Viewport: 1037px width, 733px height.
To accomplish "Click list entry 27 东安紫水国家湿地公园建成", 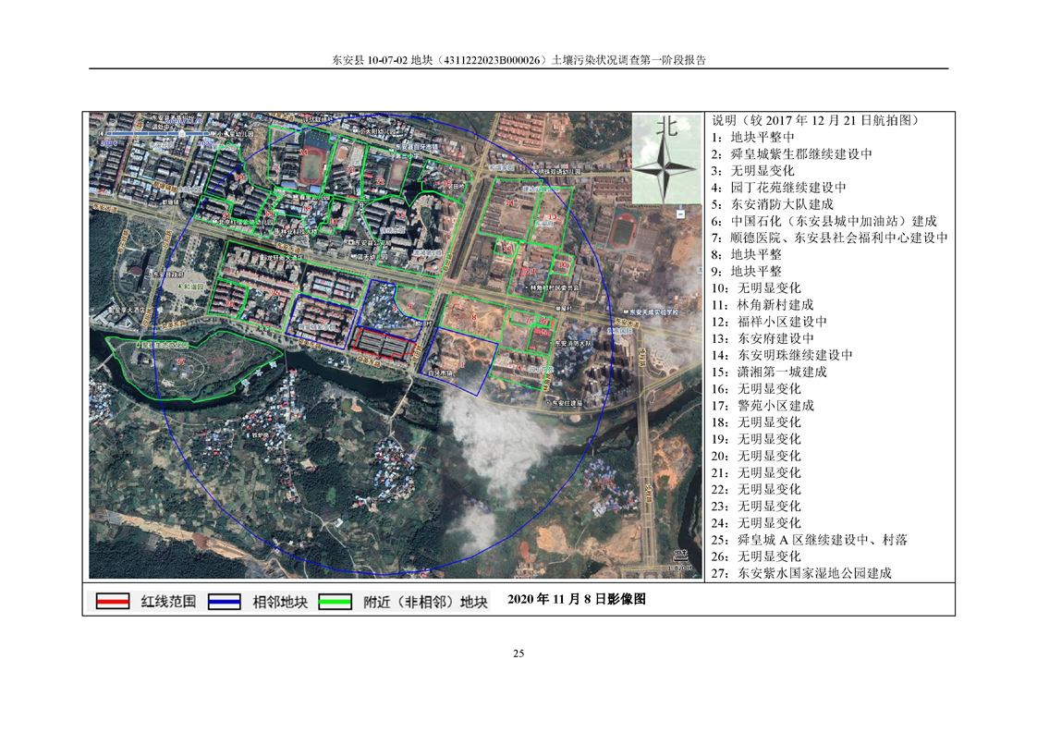I will coord(813,573).
